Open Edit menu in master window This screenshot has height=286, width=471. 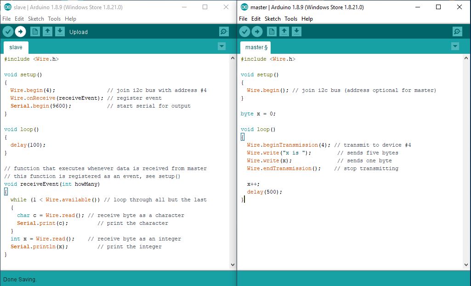[x=256, y=19]
